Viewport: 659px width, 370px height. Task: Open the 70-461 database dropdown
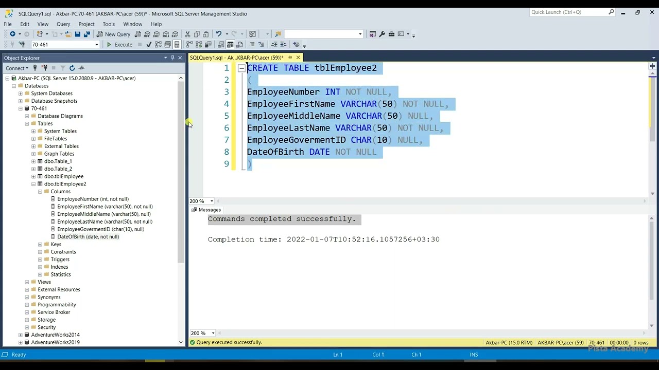[96, 45]
